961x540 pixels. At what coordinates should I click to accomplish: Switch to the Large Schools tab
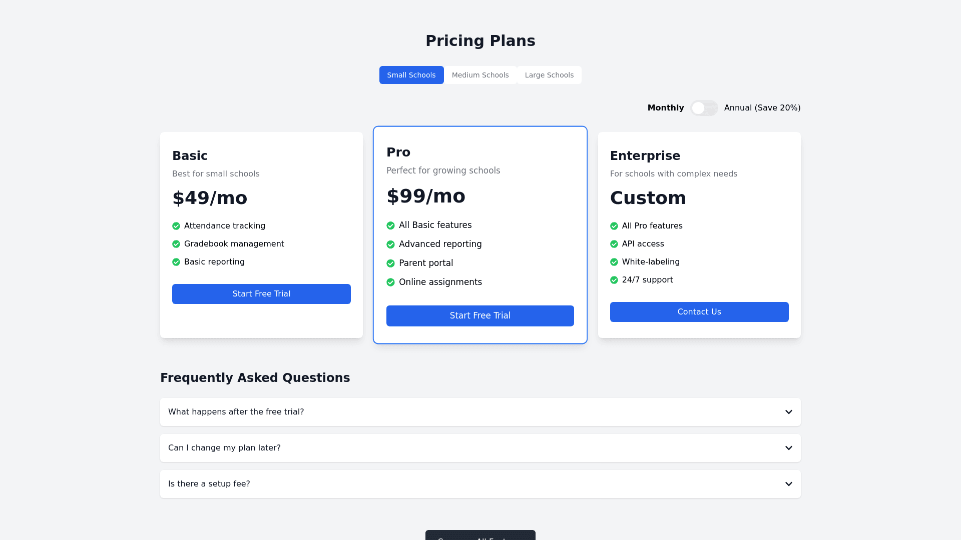(549, 75)
